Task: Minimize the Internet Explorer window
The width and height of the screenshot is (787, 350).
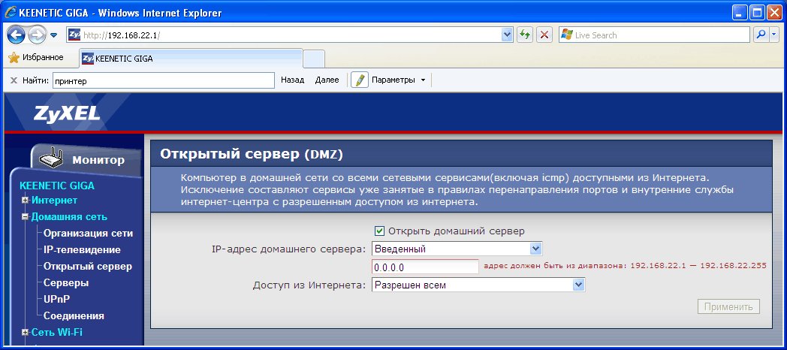Action: 740,13
